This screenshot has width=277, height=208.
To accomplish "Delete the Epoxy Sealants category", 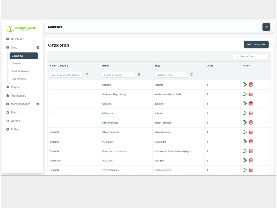I will [x=251, y=170].
